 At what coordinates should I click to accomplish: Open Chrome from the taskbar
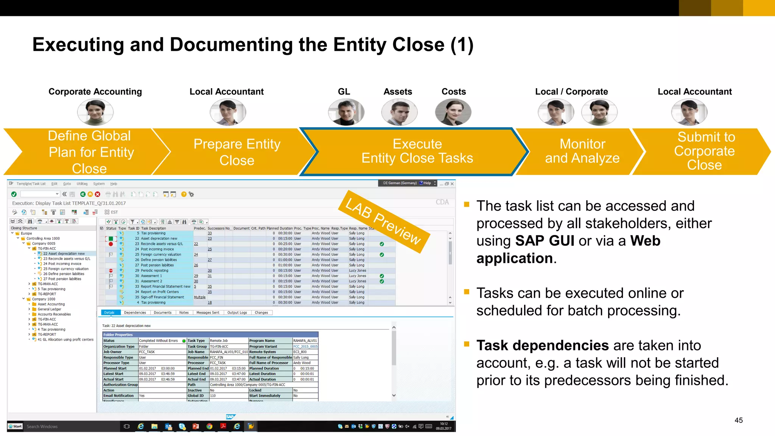209,427
